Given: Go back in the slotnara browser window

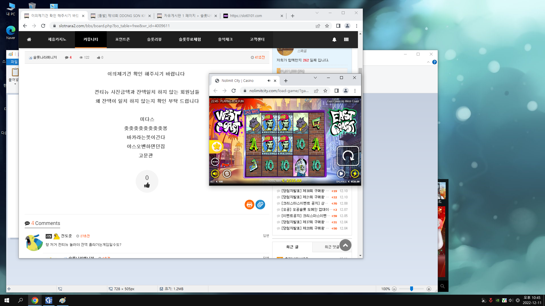Looking at the screenshot, I should [x=25, y=26].
